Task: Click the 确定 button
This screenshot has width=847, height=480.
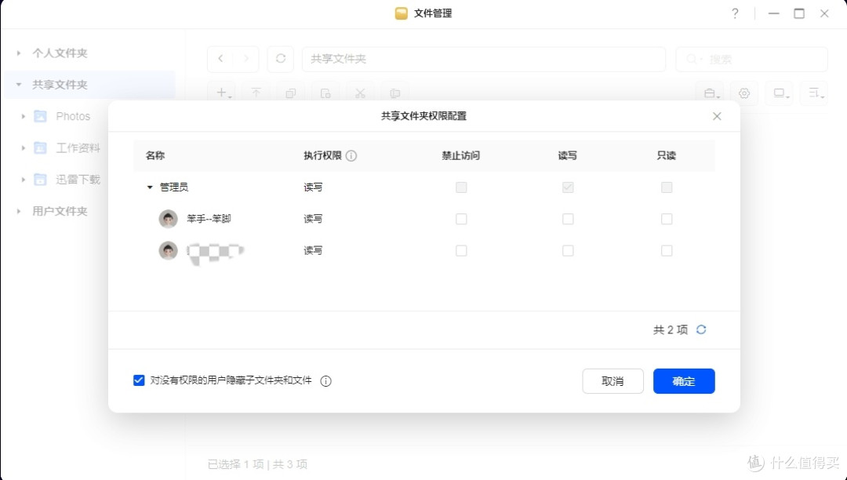Action: 684,381
